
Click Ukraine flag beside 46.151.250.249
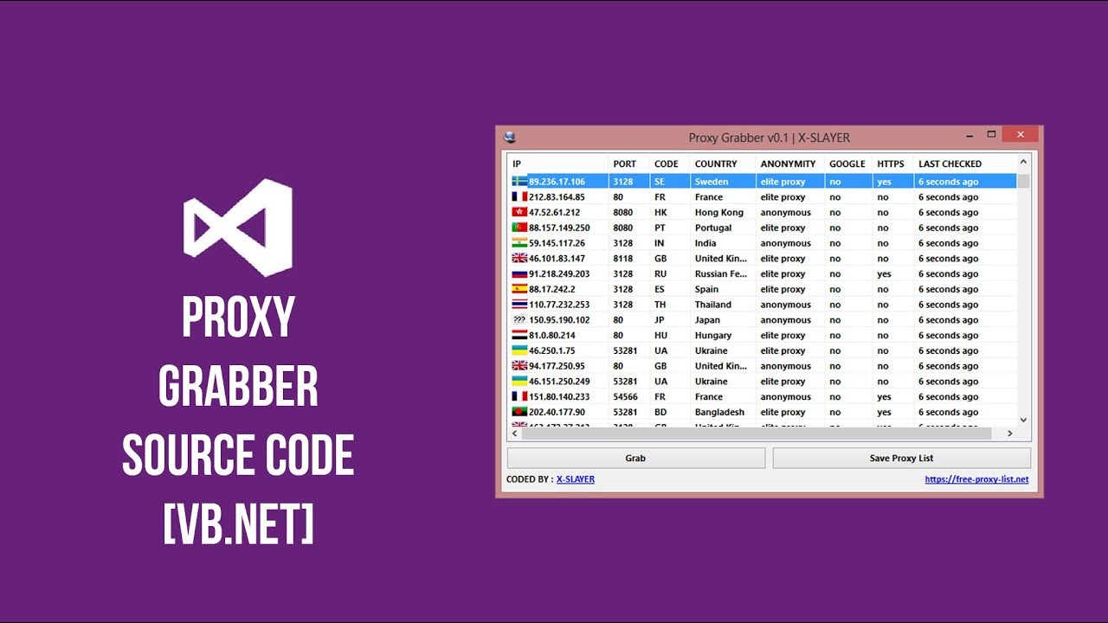coord(519,382)
